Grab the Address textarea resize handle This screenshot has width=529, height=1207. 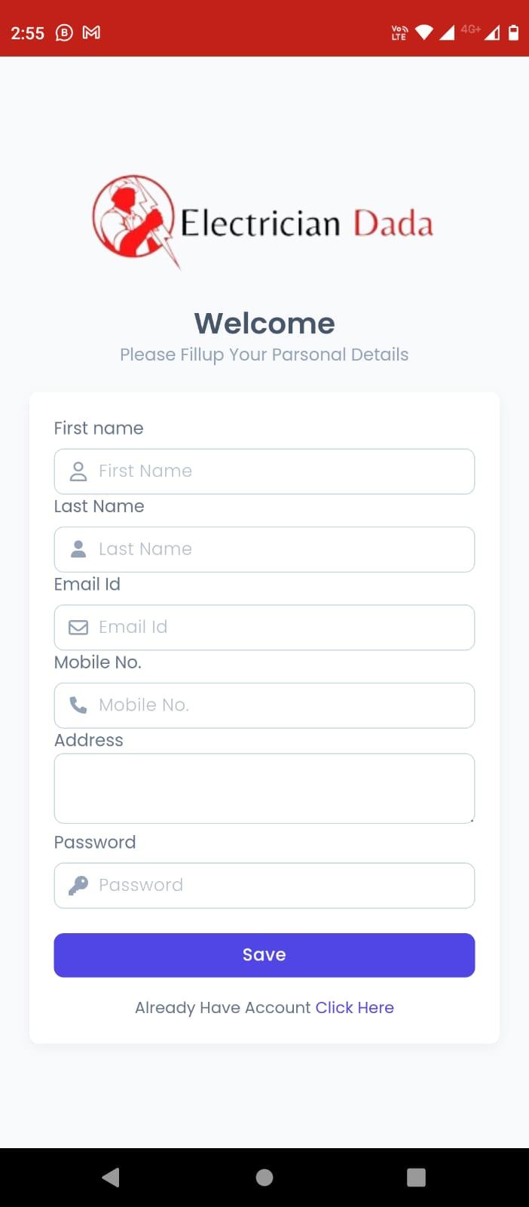[471, 819]
